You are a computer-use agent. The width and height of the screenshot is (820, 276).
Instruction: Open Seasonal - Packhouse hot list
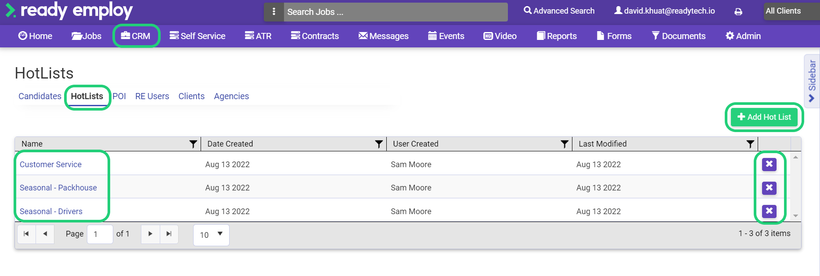[58, 188]
